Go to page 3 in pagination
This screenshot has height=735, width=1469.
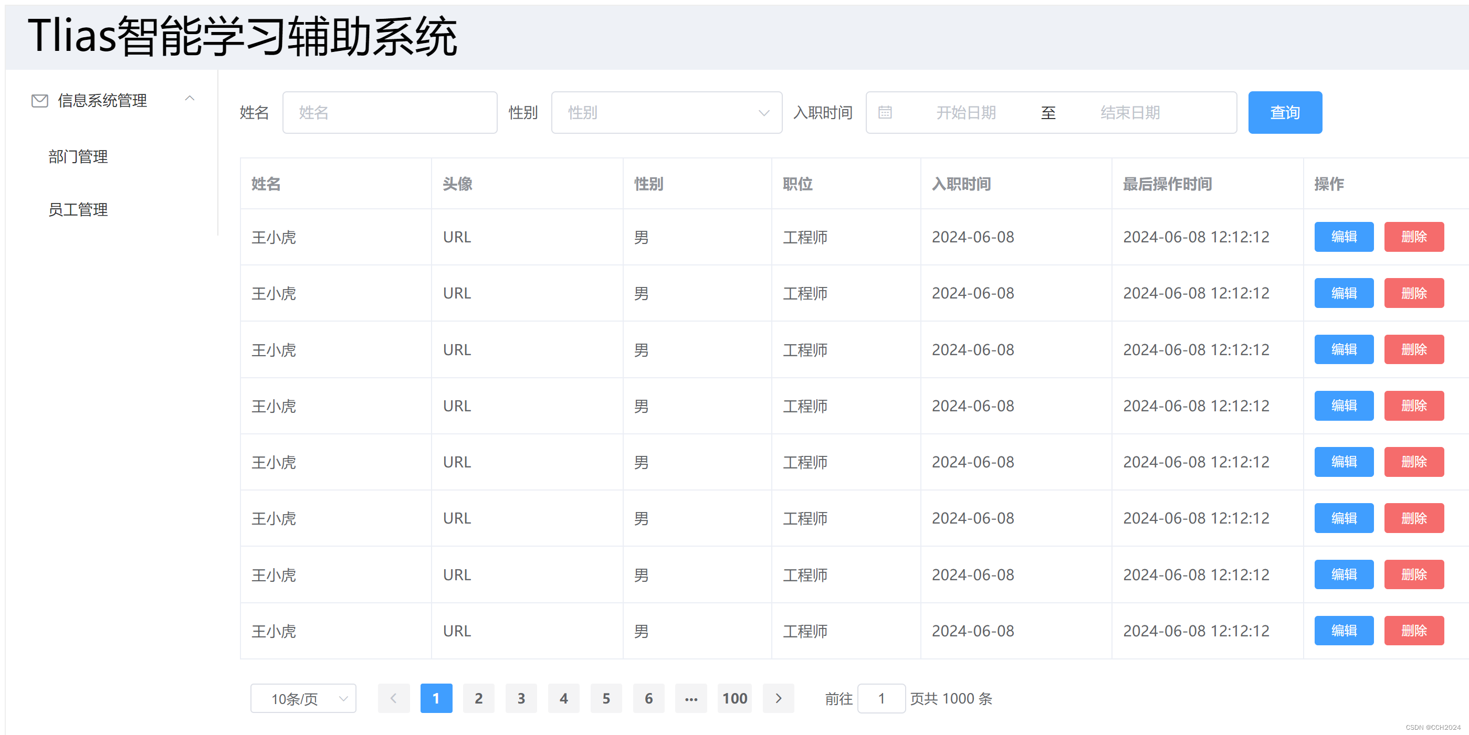click(x=521, y=698)
